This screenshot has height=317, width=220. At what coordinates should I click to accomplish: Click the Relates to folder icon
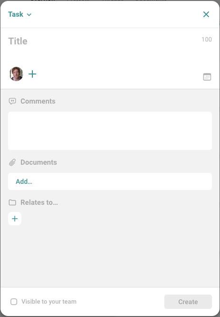pos(12,202)
